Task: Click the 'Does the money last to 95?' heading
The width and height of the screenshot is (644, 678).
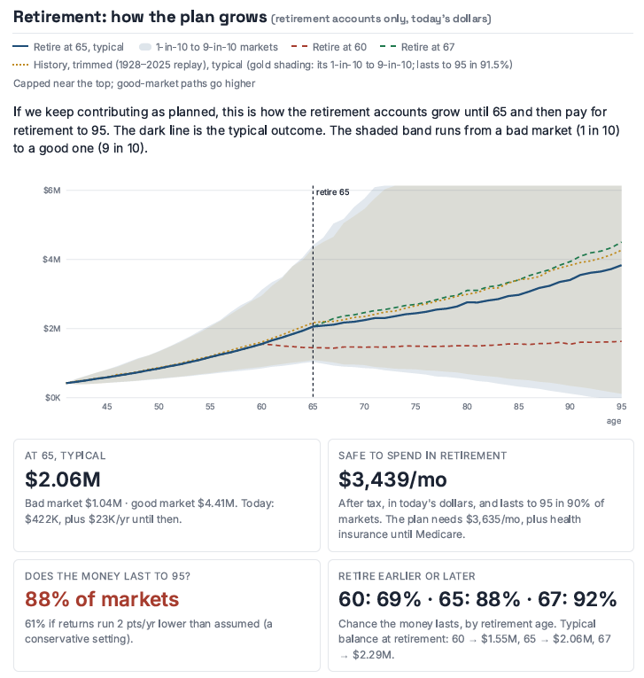Action: coord(107,576)
